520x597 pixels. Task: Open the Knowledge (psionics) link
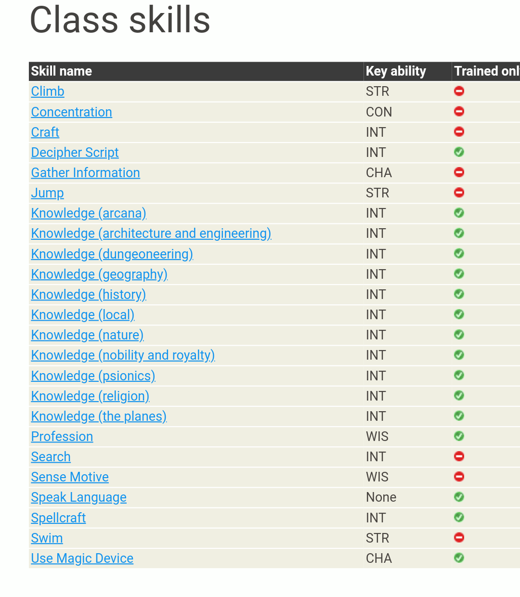93,376
